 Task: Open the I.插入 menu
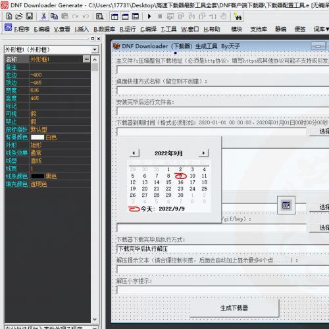[x=82, y=29]
